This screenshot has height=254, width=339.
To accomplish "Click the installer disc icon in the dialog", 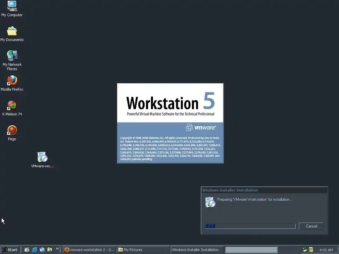I will pos(210,202).
